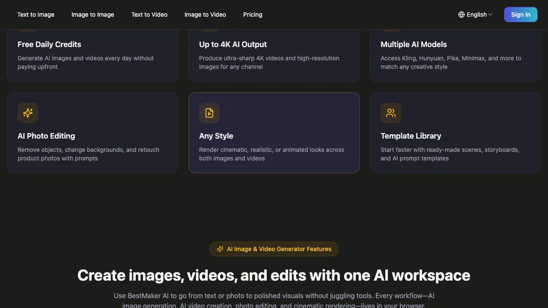This screenshot has height=308, width=548.
Task: Select the Any Style feature card
Action: point(274,133)
